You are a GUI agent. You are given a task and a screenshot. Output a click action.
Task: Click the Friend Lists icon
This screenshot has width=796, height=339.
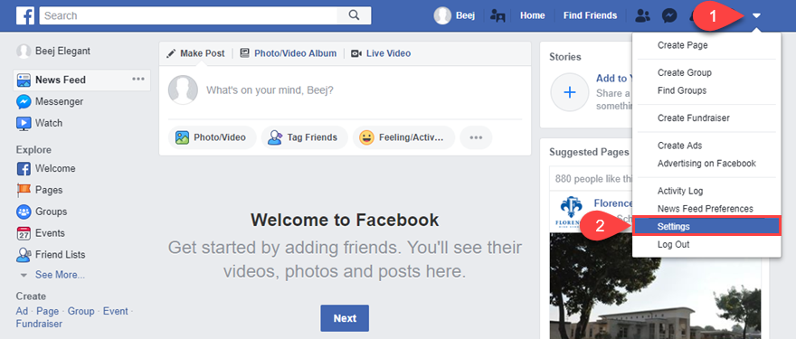tap(24, 255)
